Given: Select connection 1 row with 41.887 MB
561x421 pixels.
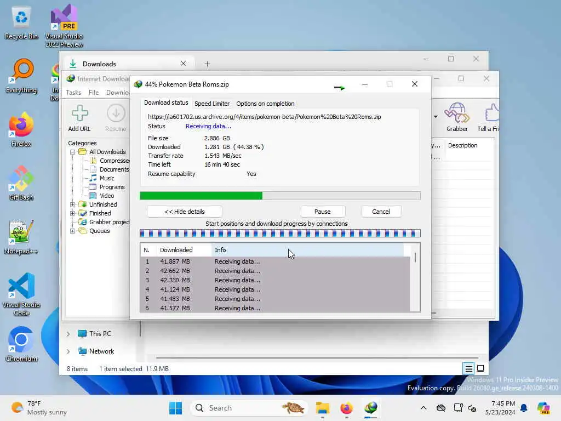Looking at the screenshot, I should [275, 261].
